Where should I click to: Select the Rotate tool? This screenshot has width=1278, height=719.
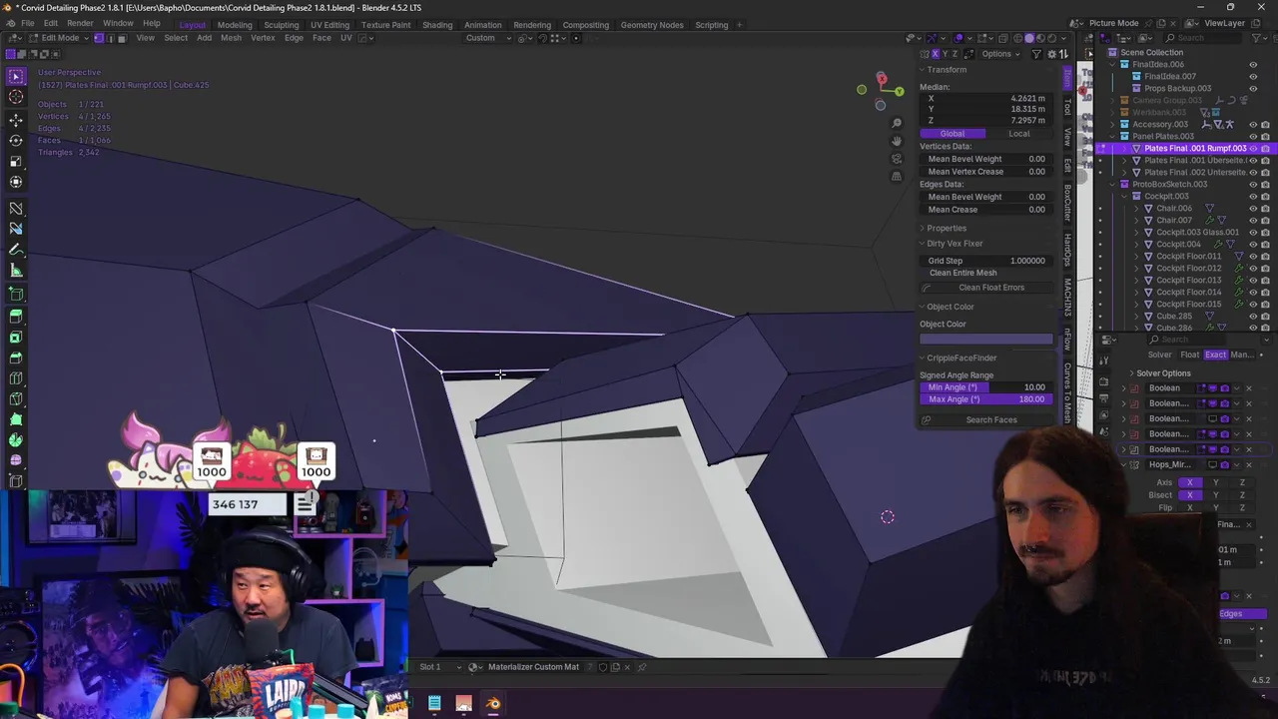click(16, 141)
